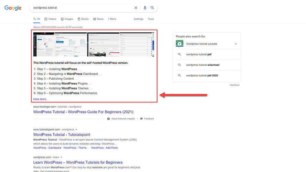Open the 'About featured snippets' link

(x=123, y=119)
